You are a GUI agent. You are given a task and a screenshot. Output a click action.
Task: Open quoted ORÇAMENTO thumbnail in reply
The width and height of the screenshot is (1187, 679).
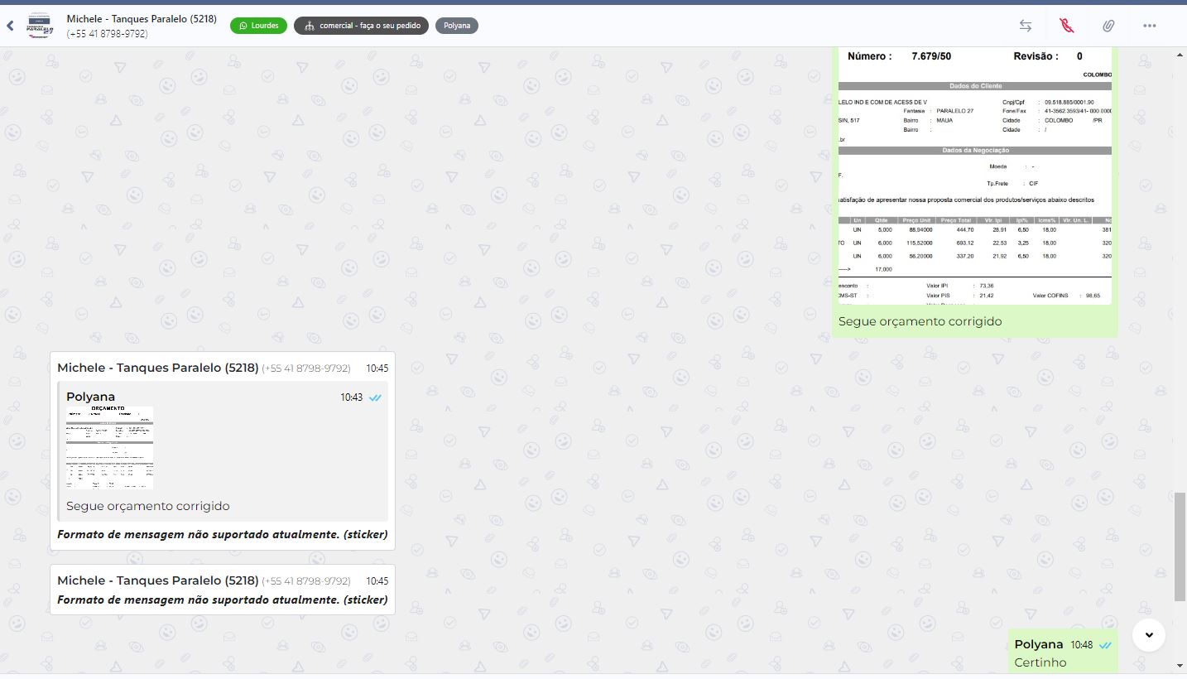109,447
